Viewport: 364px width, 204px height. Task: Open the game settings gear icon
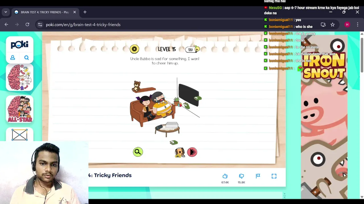(134, 49)
